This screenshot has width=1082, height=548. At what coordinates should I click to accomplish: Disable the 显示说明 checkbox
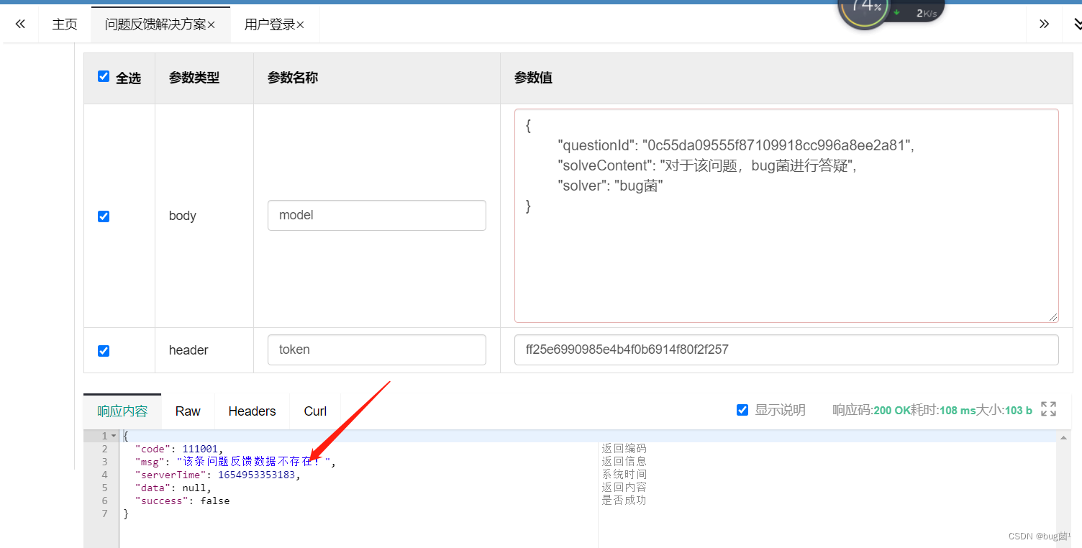point(742,410)
